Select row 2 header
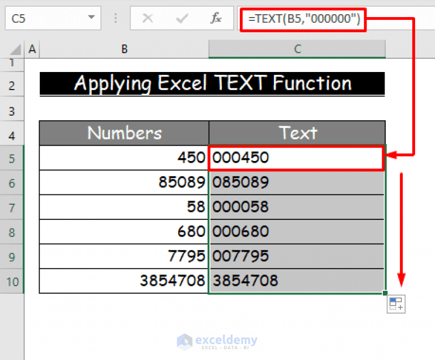 [x=12, y=85]
